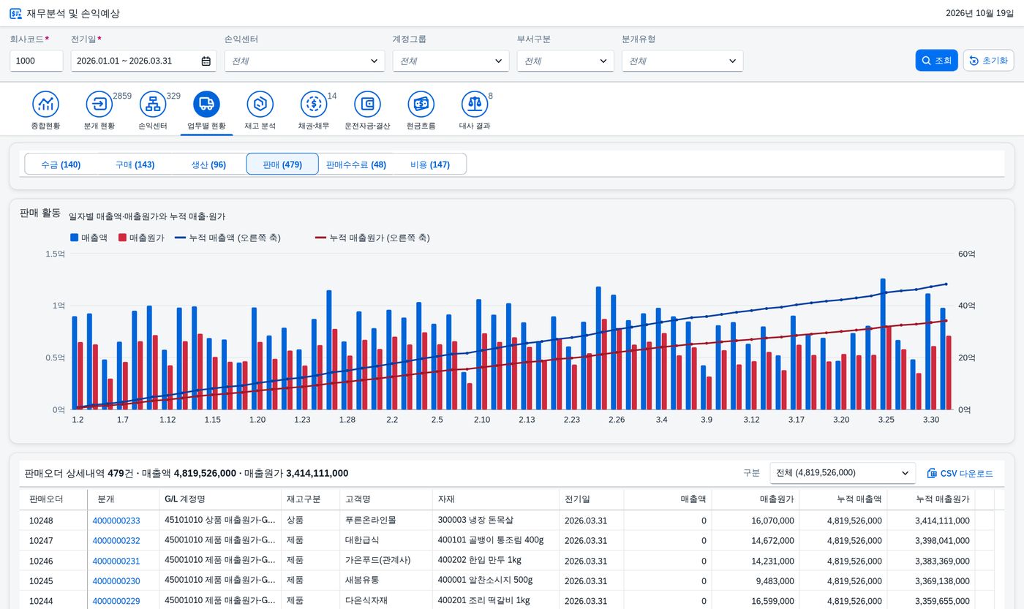Screen dimensions: 1024x609
Task: Sort by the 판매오더 column header
Action: pos(53,499)
